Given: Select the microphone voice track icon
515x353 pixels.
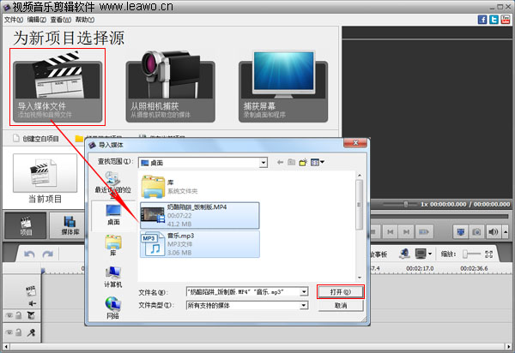Looking at the screenshot, I should [31, 332].
